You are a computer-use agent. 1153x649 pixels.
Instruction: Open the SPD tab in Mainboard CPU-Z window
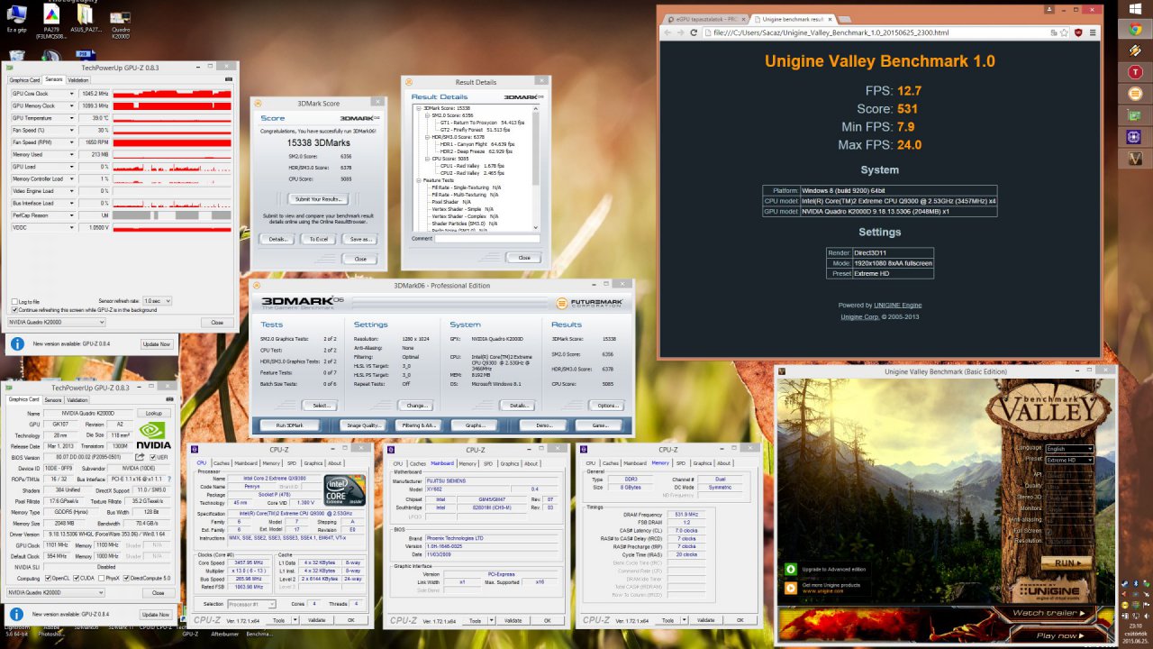click(x=489, y=463)
